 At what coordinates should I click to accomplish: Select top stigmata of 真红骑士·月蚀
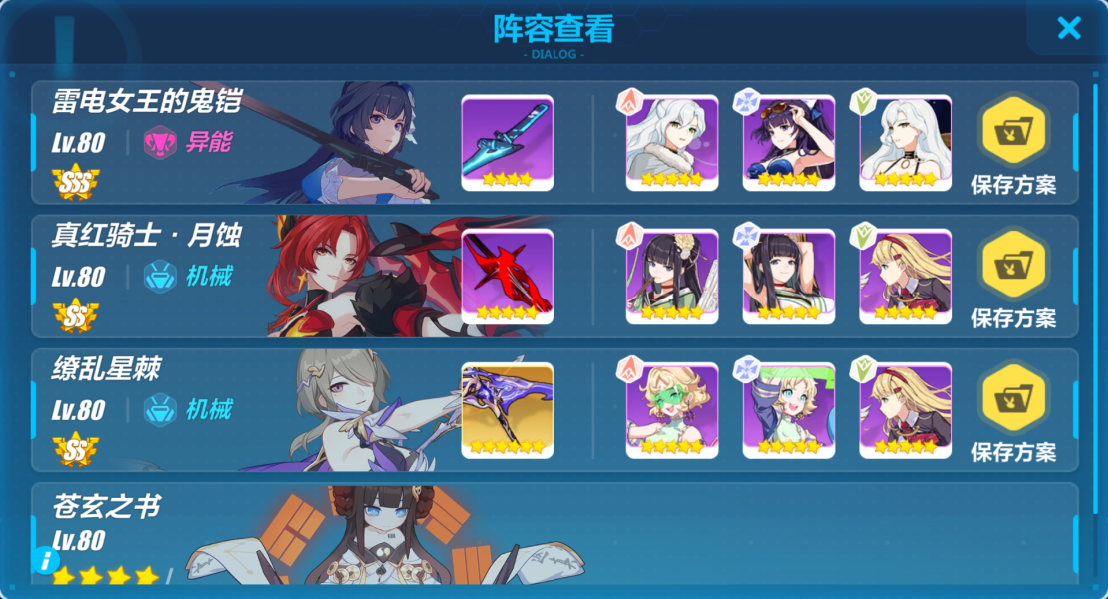pyautogui.click(x=672, y=277)
